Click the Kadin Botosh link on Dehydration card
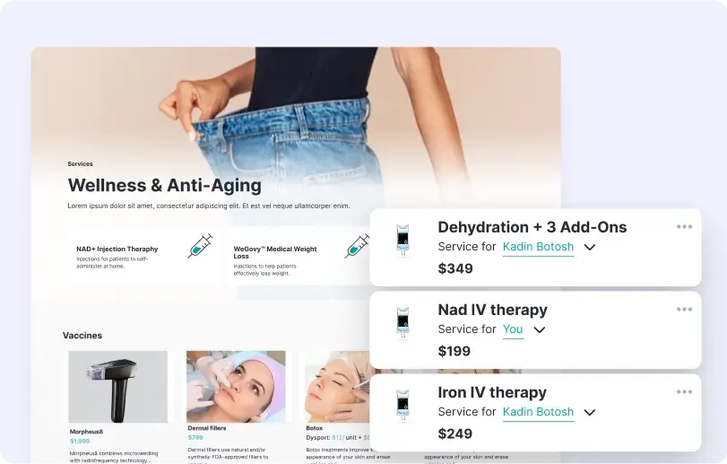The image size is (727, 464). 538,247
